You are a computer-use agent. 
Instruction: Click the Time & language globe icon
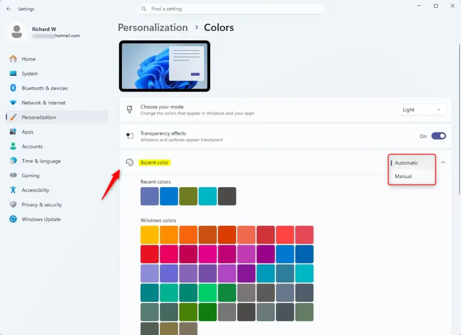pos(13,161)
